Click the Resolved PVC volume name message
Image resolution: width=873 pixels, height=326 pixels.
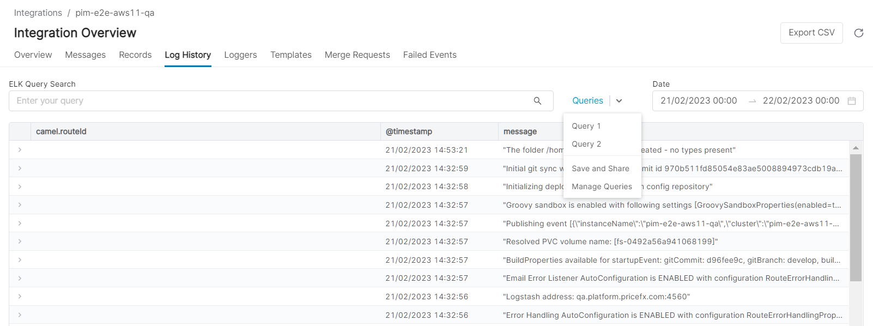click(610, 242)
